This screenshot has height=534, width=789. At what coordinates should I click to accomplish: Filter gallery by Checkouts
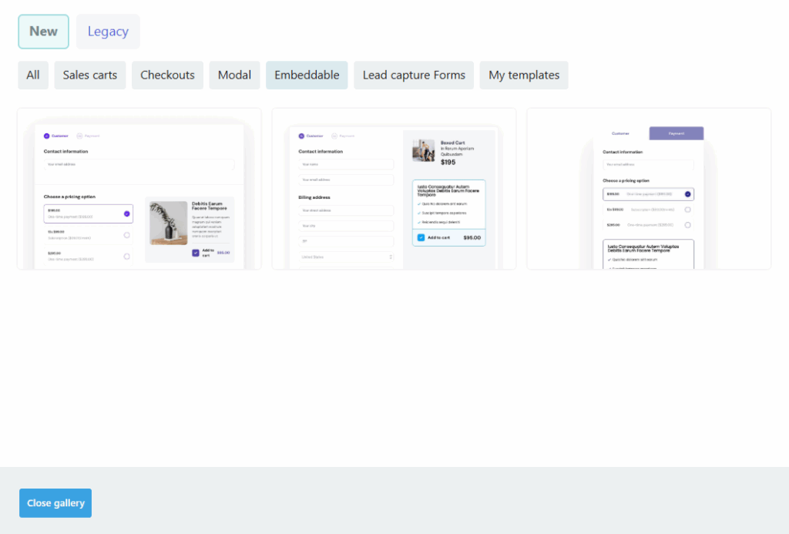pos(167,76)
